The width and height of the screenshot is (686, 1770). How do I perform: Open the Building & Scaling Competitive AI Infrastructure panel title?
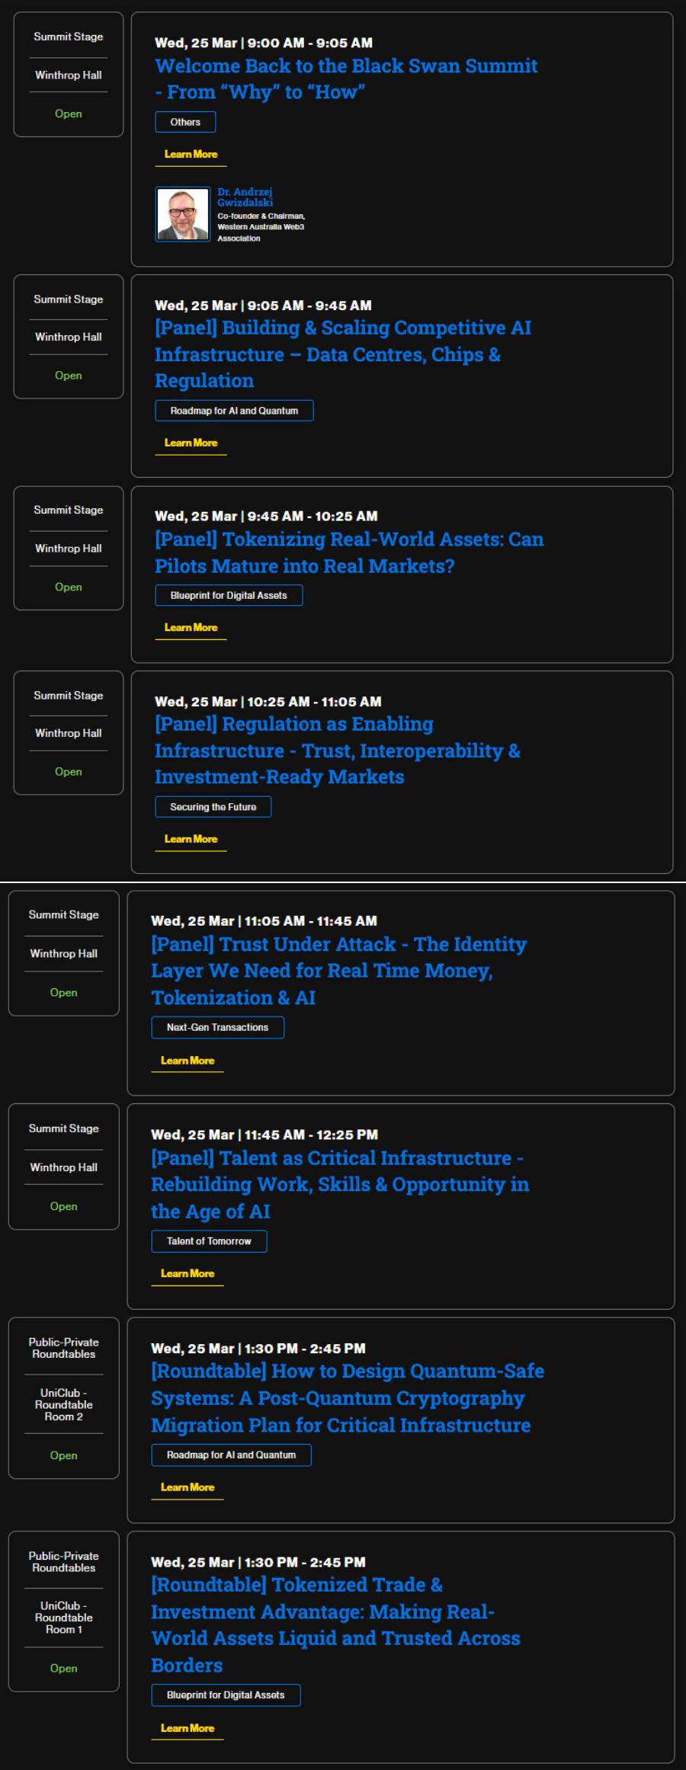pos(343,354)
